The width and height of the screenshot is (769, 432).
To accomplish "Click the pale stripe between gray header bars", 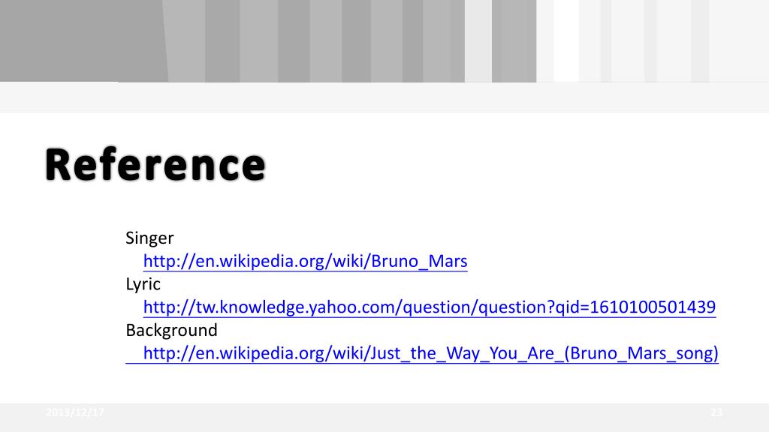I will [x=478, y=40].
